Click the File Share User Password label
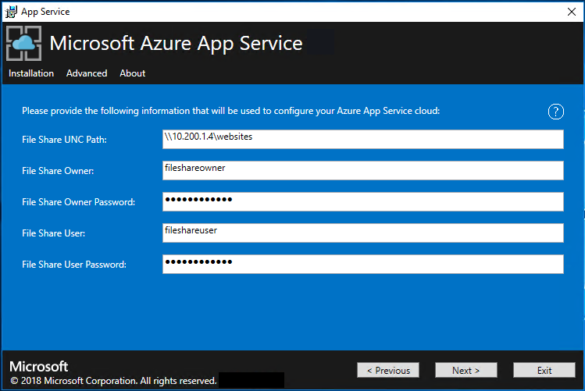Image resolution: width=585 pixels, height=391 pixels. (x=74, y=265)
